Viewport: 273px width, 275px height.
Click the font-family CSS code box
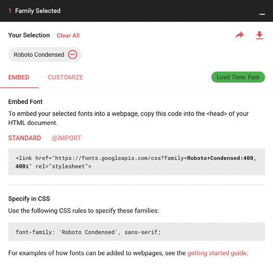pyautogui.click(x=137, y=232)
